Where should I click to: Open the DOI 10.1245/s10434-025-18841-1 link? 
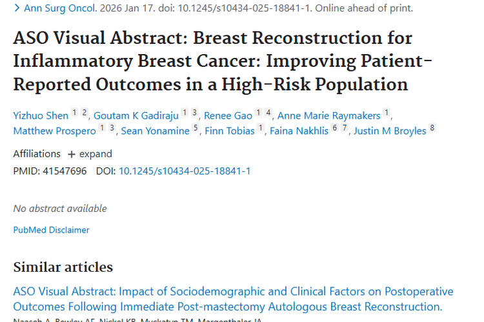[185, 171]
